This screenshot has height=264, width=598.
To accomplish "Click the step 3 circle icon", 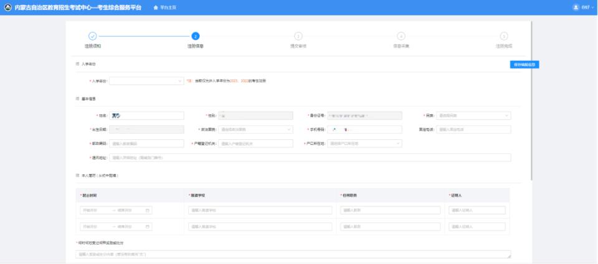I will (298, 36).
